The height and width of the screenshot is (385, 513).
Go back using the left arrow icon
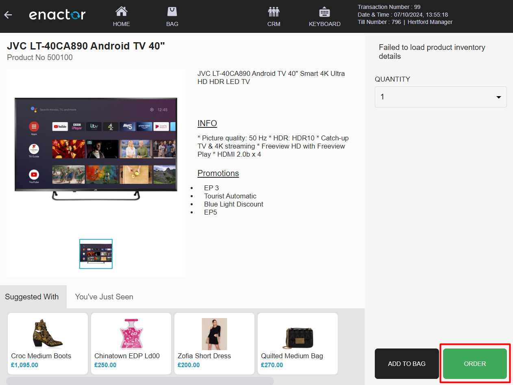click(x=8, y=15)
